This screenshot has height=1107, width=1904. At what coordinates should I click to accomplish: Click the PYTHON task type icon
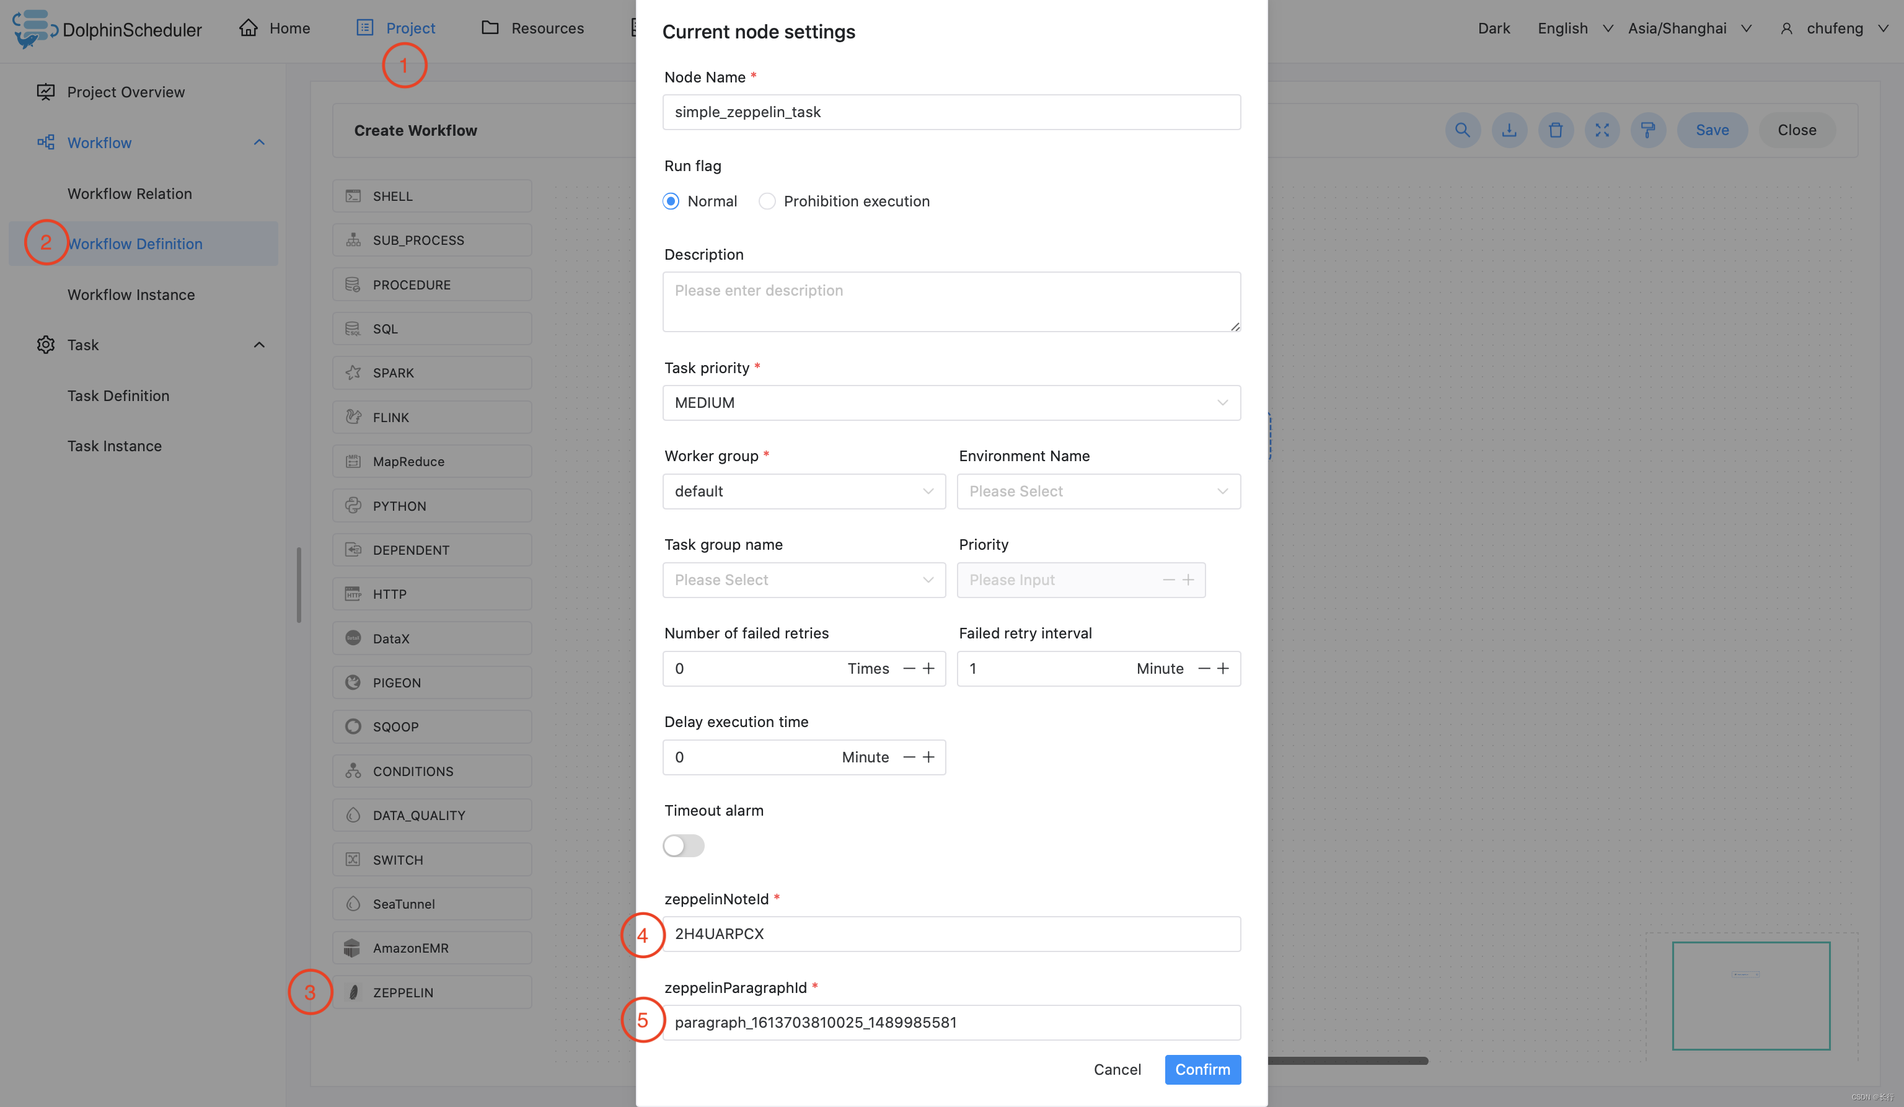click(x=353, y=505)
